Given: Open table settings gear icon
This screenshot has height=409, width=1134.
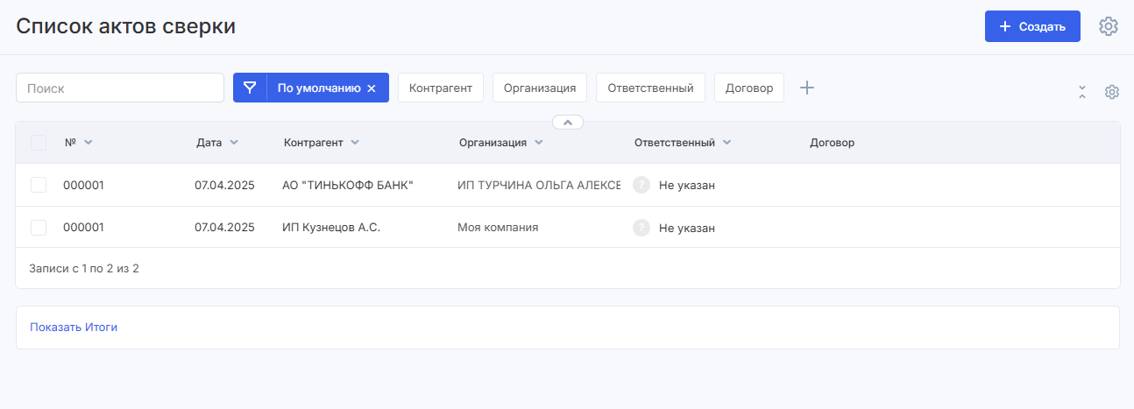Looking at the screenshot, I should tap(1112, 92).
